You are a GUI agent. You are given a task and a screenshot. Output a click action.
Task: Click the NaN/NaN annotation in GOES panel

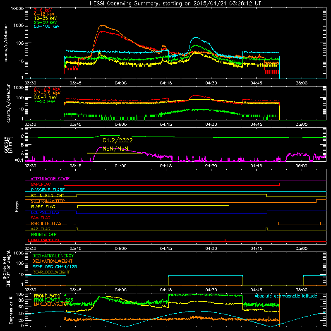pyautogui.click(x=115, y=149)
